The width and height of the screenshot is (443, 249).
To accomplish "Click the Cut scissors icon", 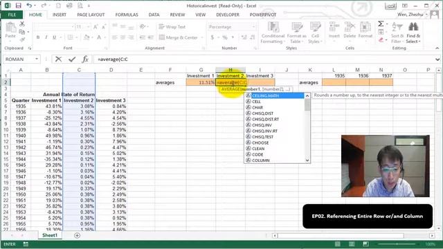I will [22, 24].
